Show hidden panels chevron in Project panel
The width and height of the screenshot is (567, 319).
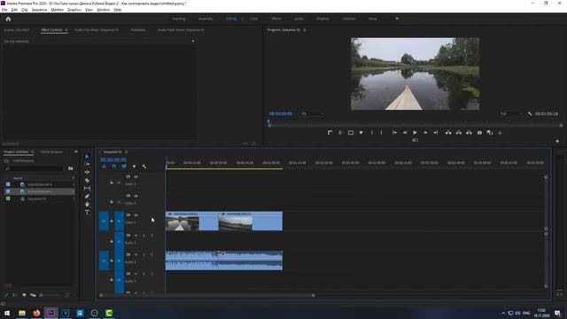76,152
